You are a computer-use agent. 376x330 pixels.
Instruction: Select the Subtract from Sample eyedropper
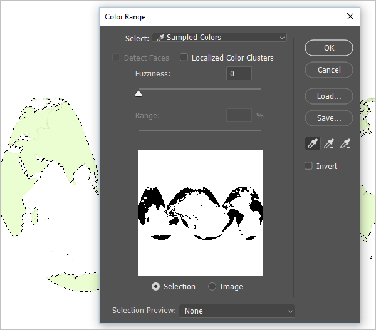tap(345, 144)
